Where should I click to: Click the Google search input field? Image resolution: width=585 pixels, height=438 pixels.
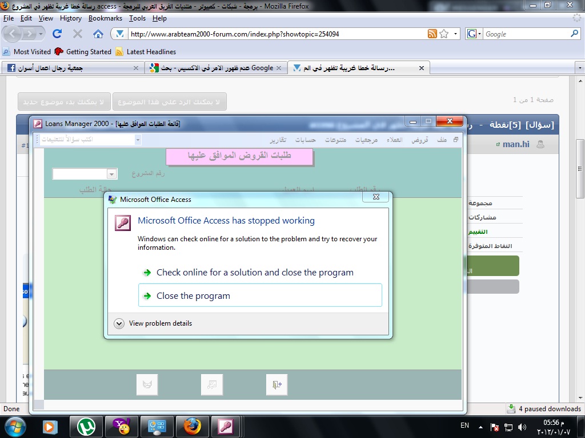(527, 34)
